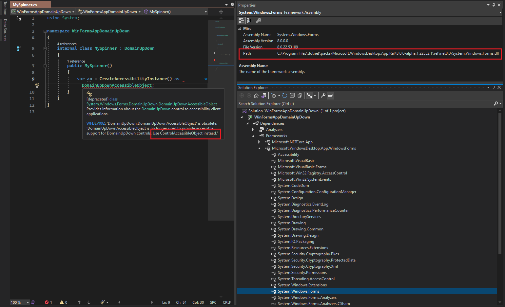Click the split editor window icon

[x=221, y=12]
